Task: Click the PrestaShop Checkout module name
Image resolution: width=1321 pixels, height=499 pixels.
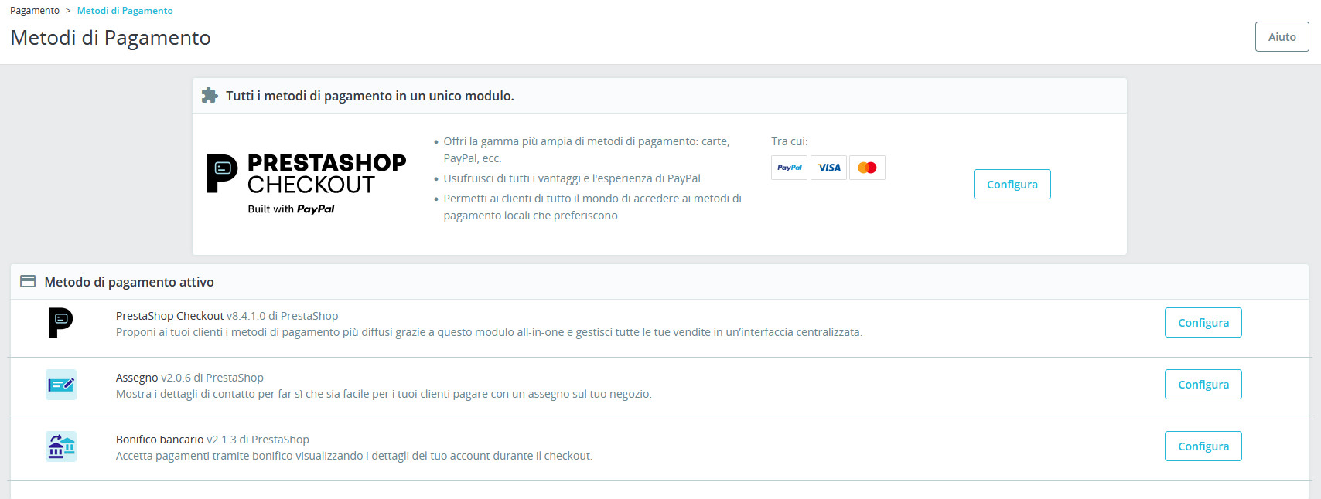Action: 170,316
